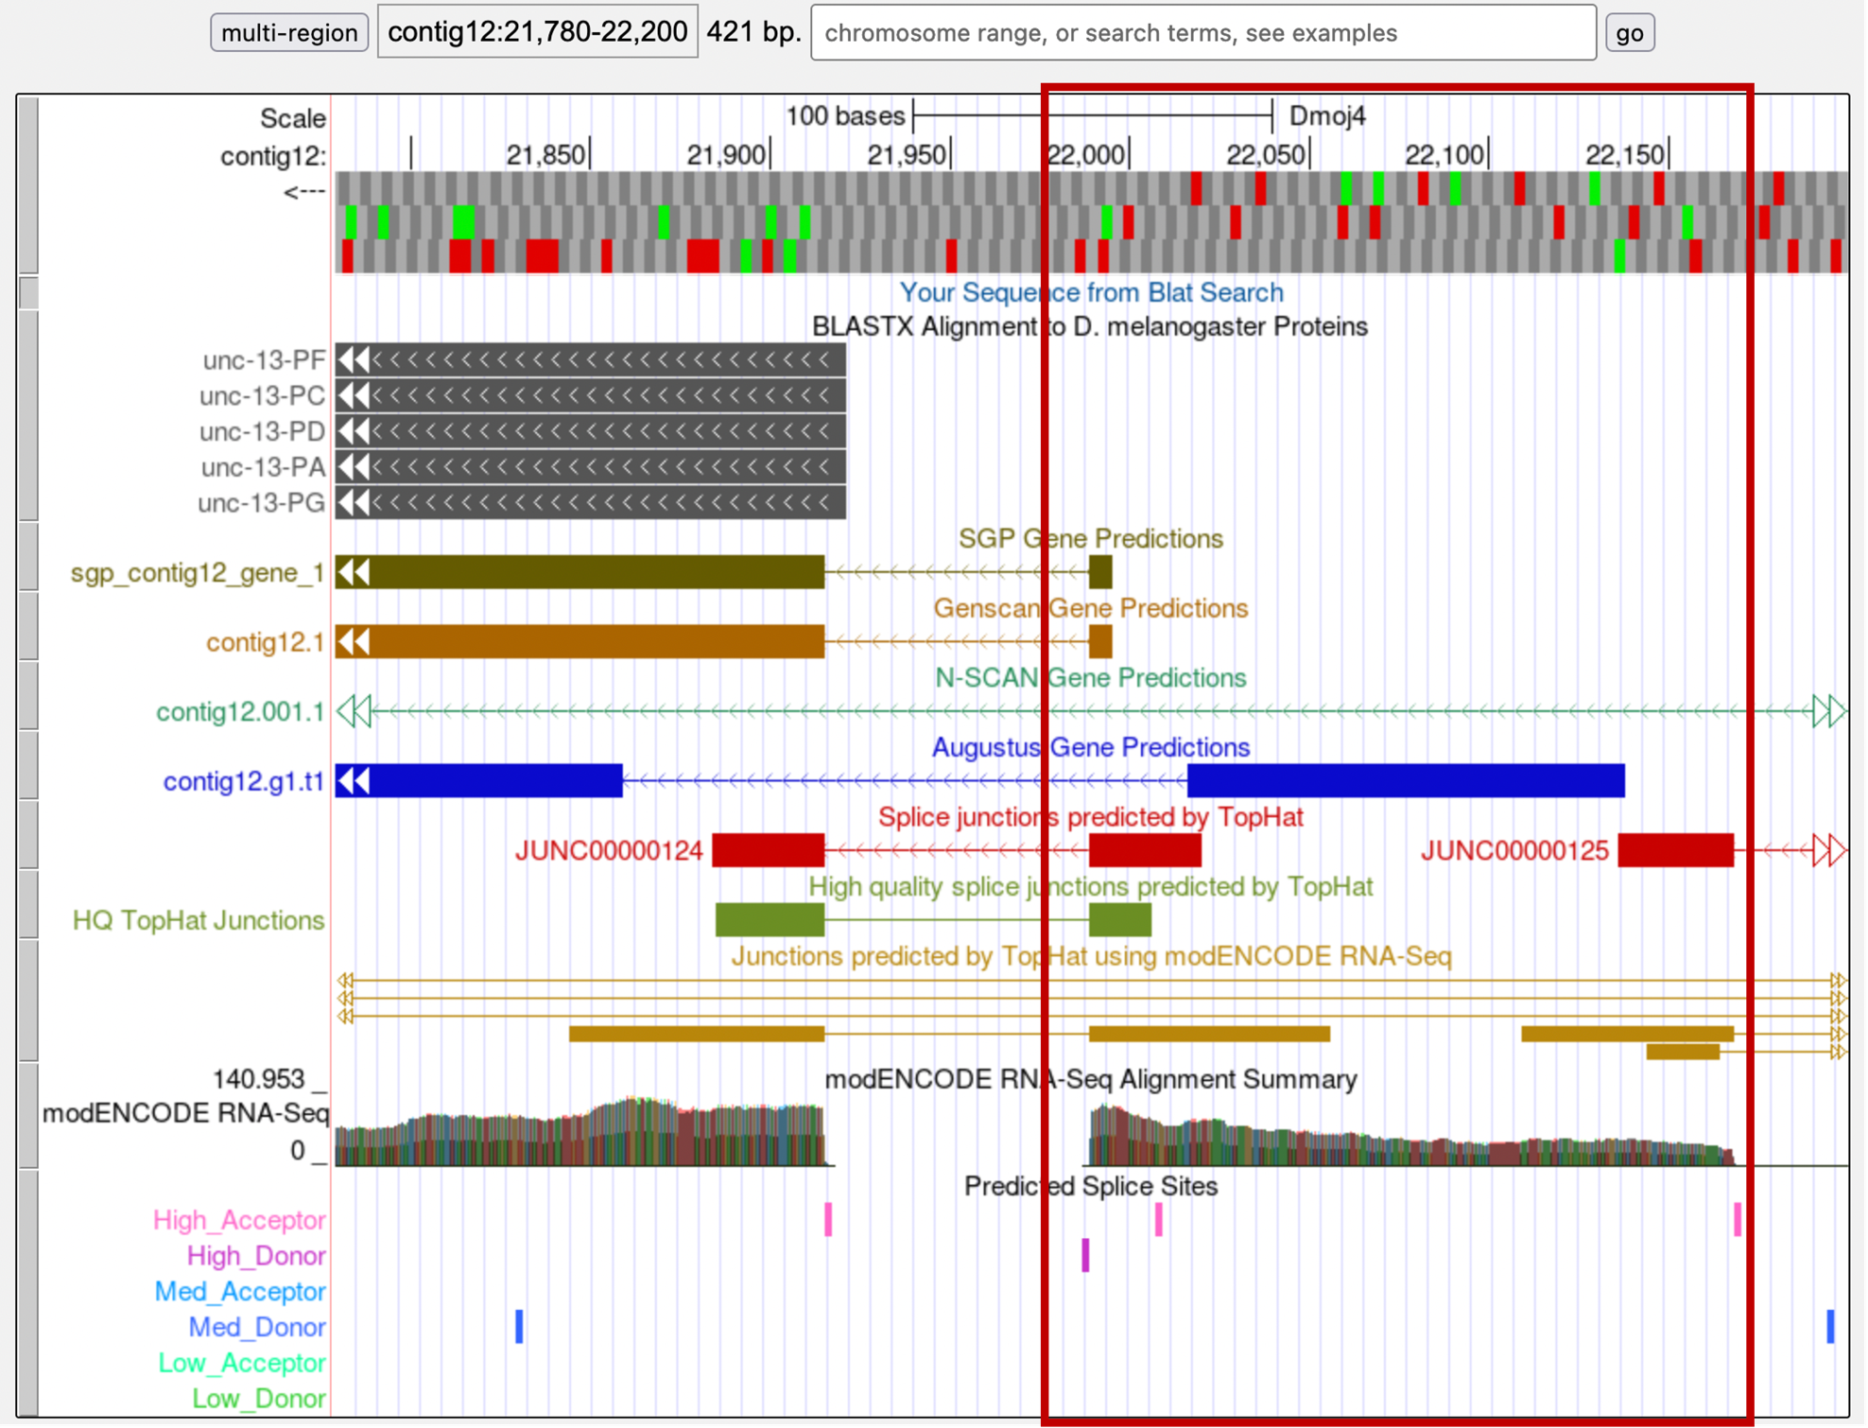Click the purple High_Donor splice site marker

tap(1085, 1256)
